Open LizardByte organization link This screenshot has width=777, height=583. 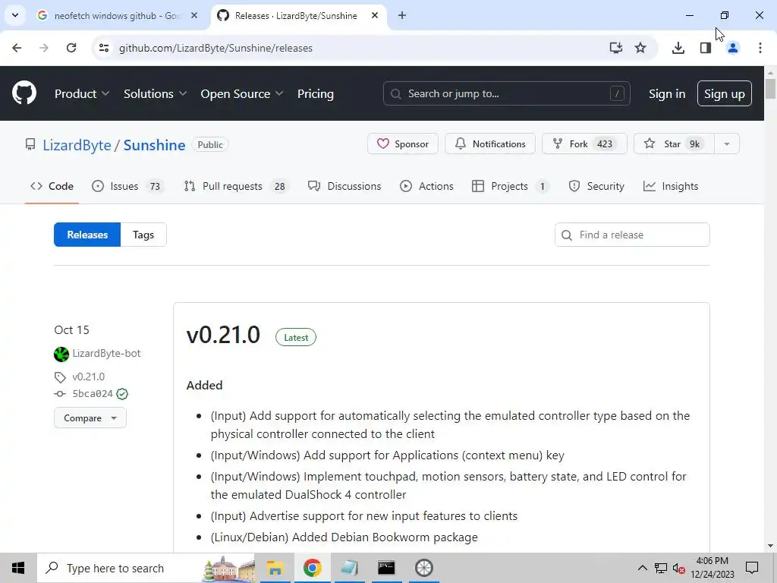[x=77, y=145]
